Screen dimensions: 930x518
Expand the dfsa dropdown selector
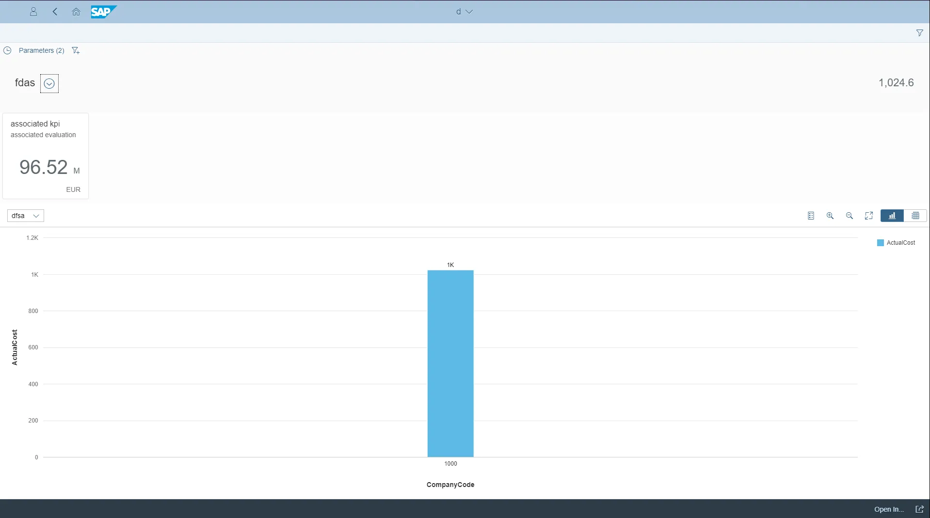point(25,216)
